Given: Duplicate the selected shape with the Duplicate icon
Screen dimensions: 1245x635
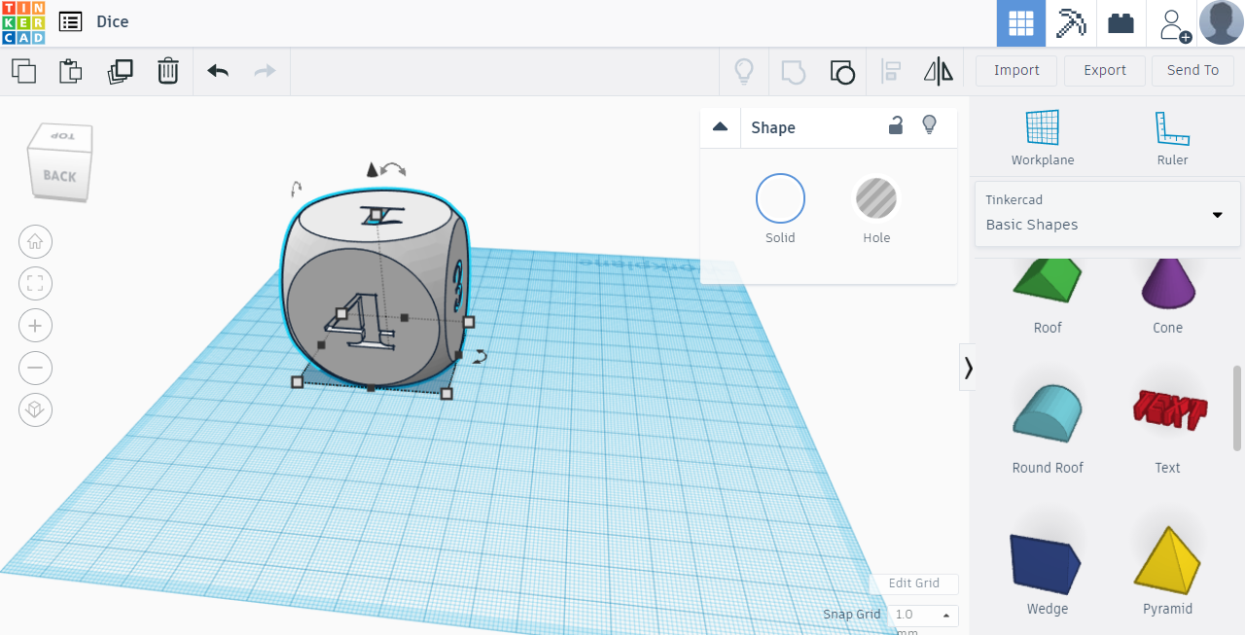Looking at the screenshot, I should point(120,71).
